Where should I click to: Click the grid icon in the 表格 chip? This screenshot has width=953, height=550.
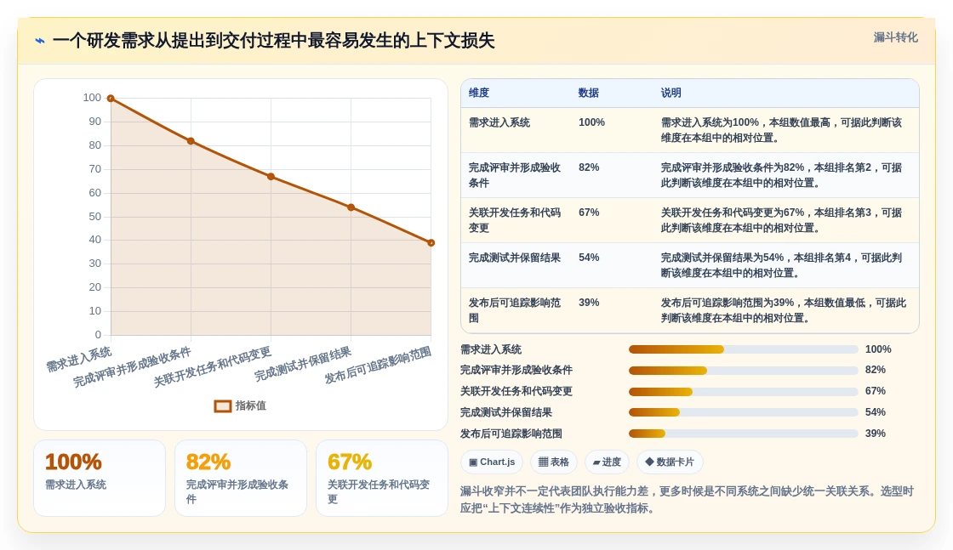tap(543, 462)
